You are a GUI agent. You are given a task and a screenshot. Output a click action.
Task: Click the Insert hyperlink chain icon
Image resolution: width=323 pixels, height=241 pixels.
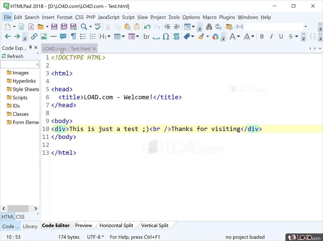(34, 37)
